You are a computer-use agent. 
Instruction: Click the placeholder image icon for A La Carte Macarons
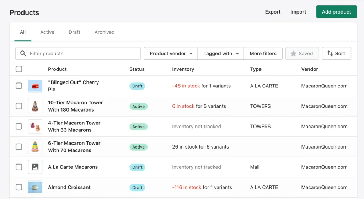[35, 167]
